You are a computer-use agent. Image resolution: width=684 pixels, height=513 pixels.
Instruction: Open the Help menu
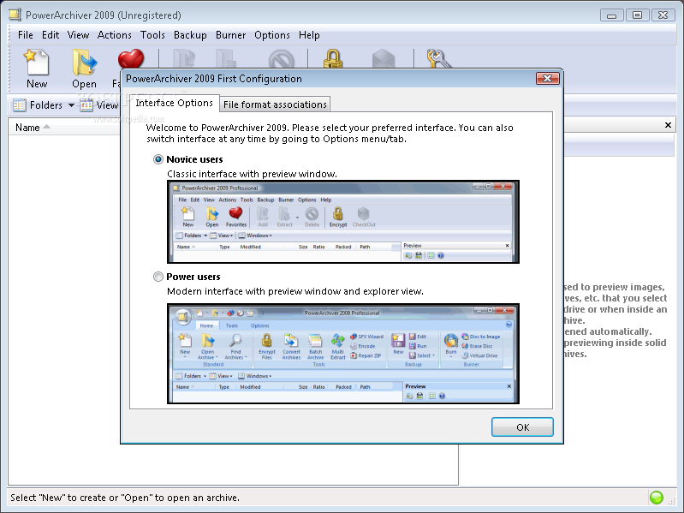pos(309,35)
